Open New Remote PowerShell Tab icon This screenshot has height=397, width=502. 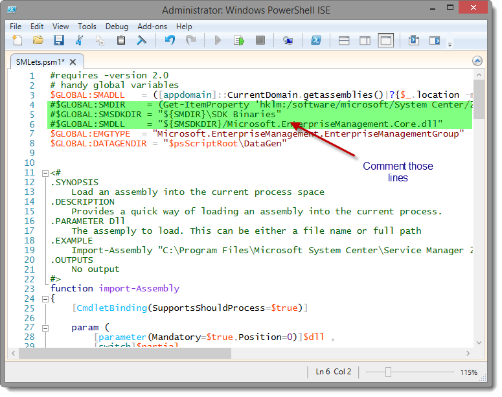[288, 40]
